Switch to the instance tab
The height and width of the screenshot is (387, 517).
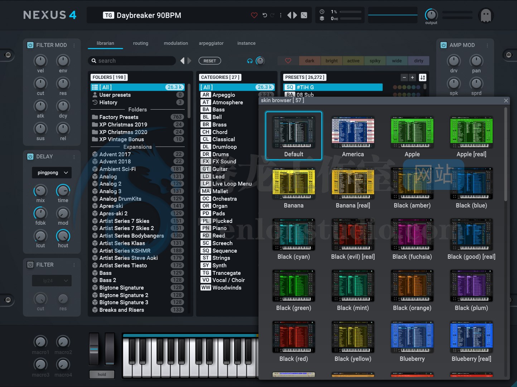246,43
